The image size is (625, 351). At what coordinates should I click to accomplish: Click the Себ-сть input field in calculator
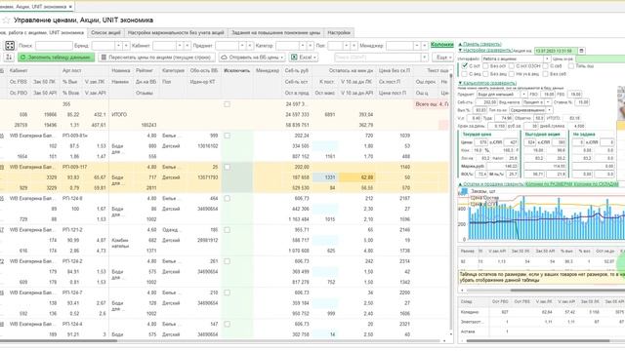[x=487, y=102]
